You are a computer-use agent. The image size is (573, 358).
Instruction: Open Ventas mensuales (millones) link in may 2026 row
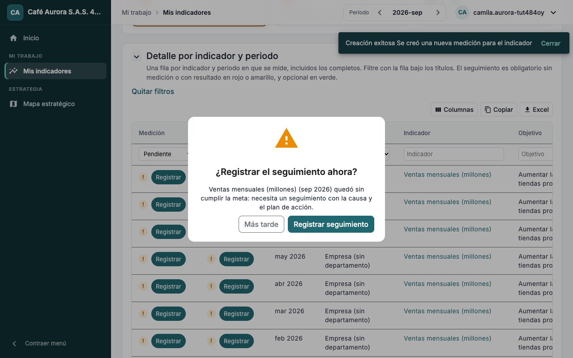coord(447,256)
